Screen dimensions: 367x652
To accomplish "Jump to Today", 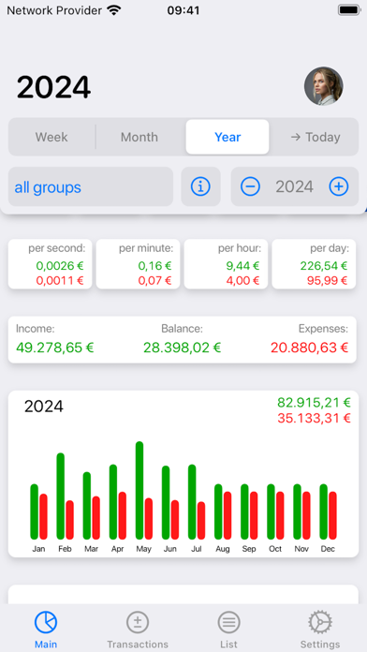I will coord(316,137).
